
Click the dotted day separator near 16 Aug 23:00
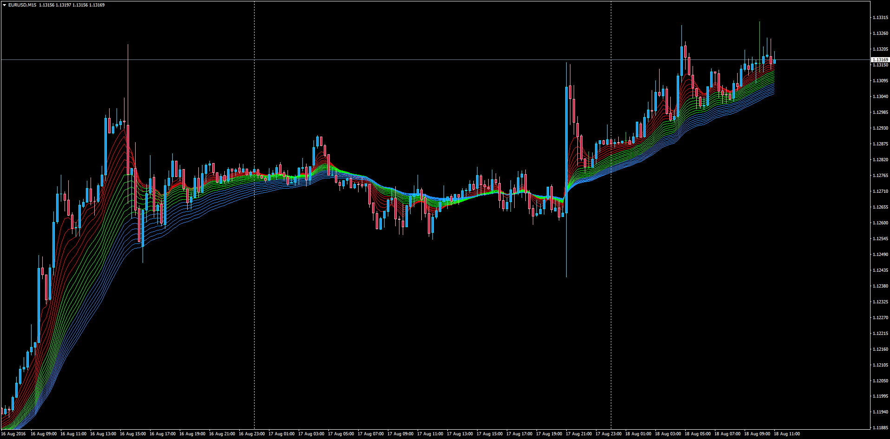(254, 215)
